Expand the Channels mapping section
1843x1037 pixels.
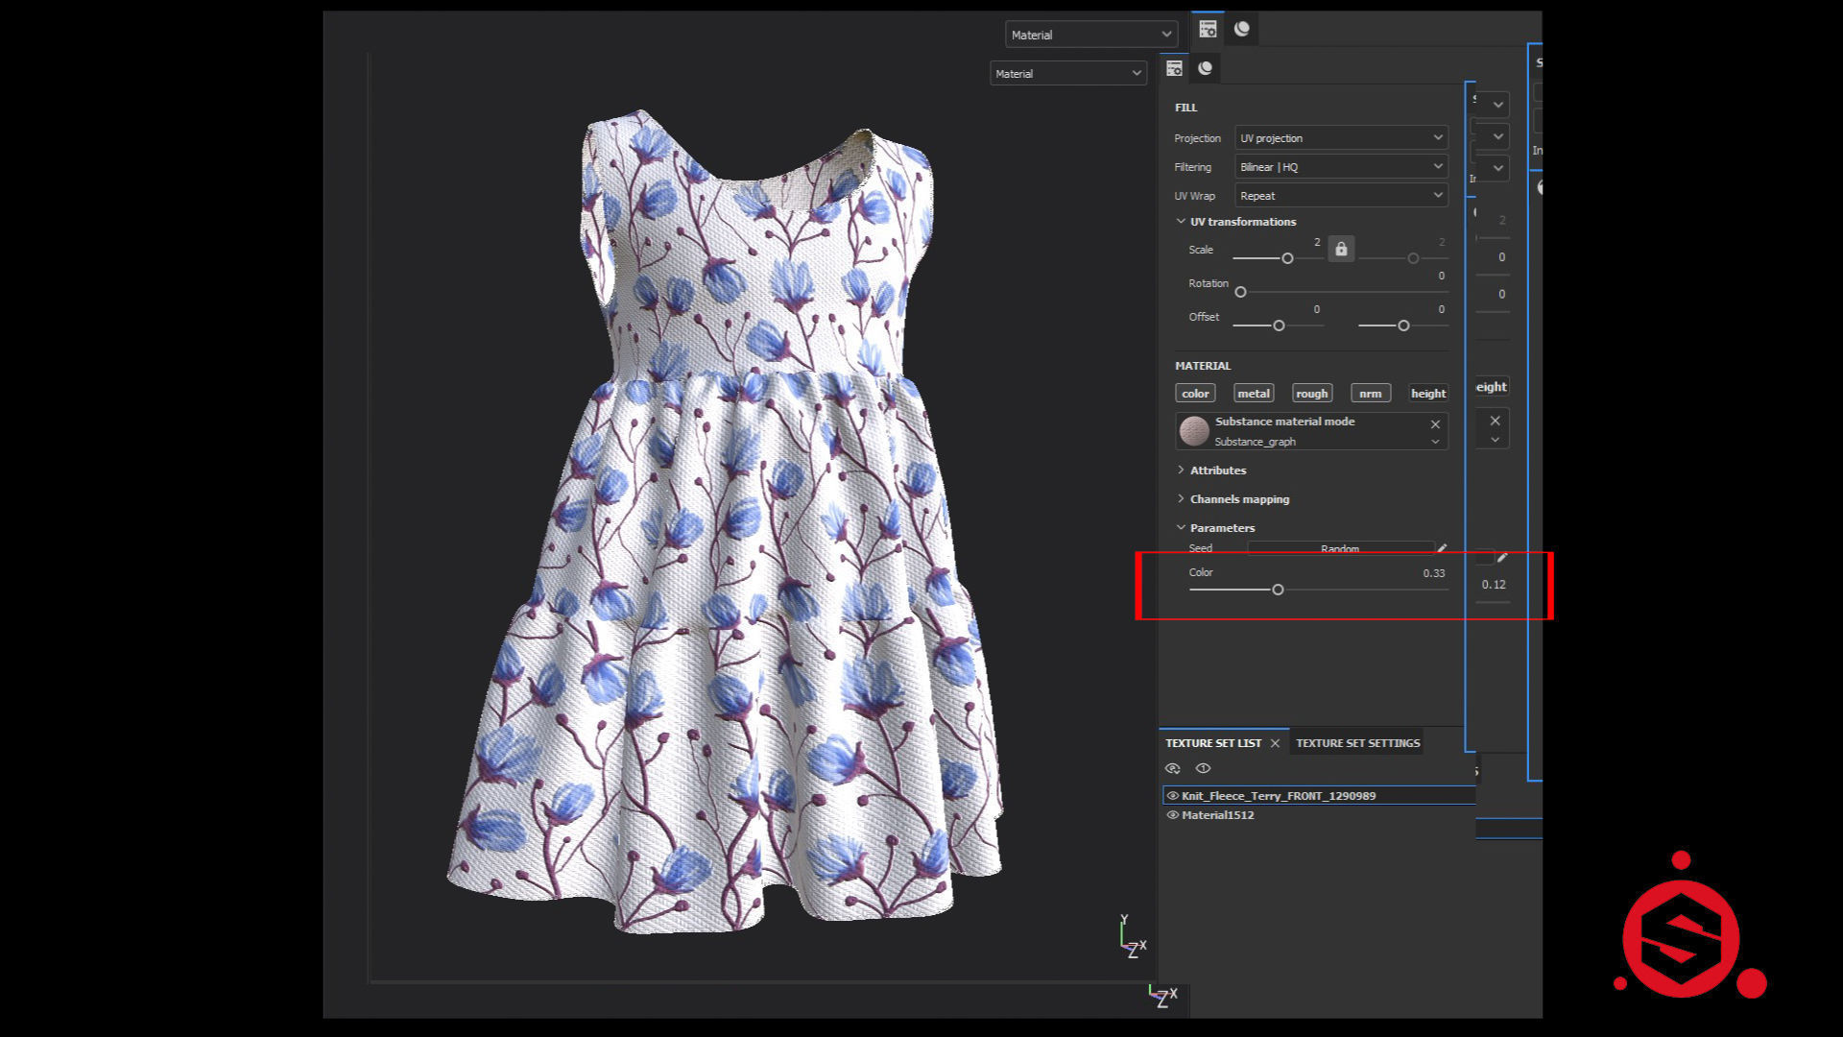(x=1239, y=499)
